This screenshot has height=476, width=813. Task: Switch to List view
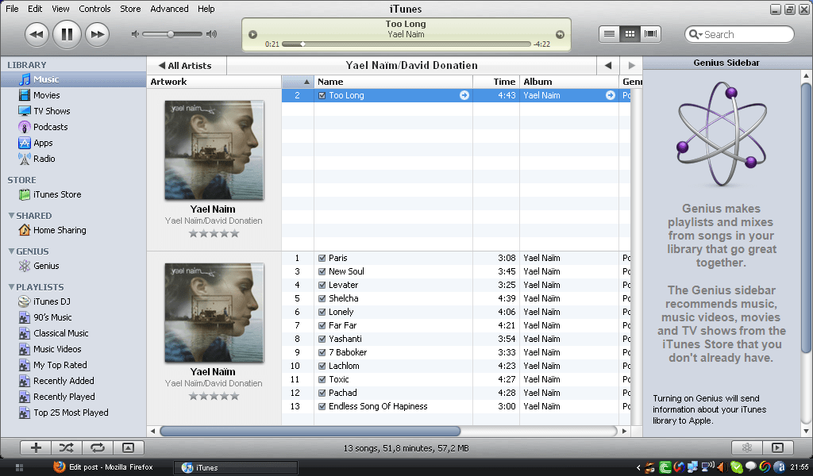pyautogui.click(x=609, y=34)
